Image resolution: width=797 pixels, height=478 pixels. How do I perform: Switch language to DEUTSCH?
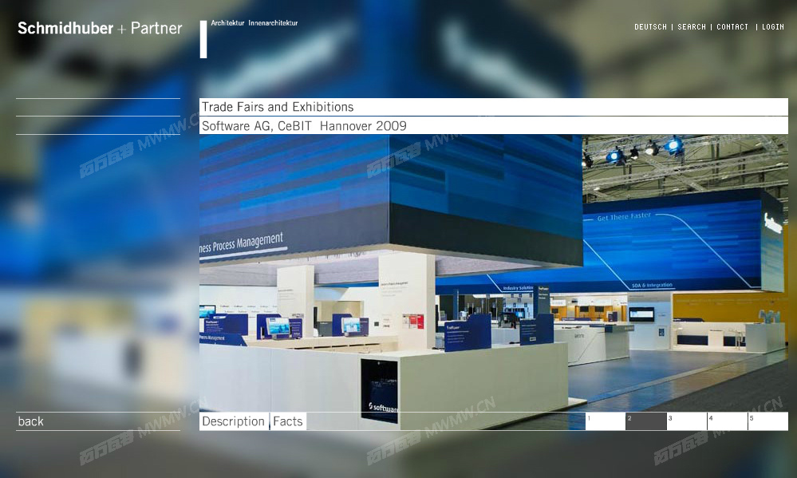[650, 27]
